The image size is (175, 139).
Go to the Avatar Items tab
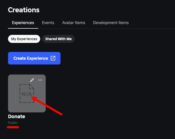(x=74, y=23)
